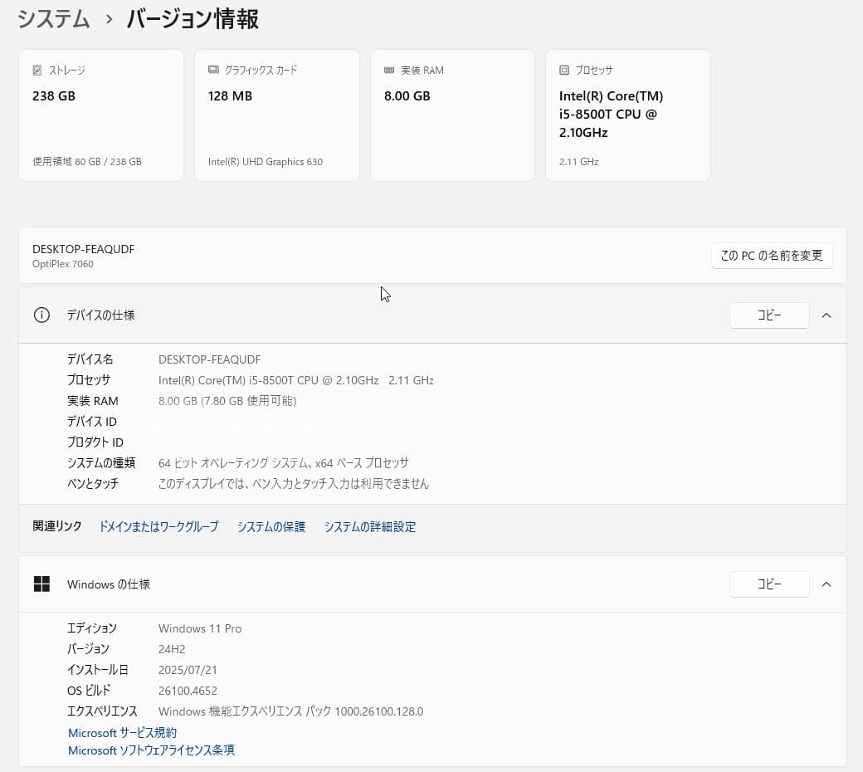Copy device specs with the コピー button
Screen dimensions: 863x772
[768, 315]
